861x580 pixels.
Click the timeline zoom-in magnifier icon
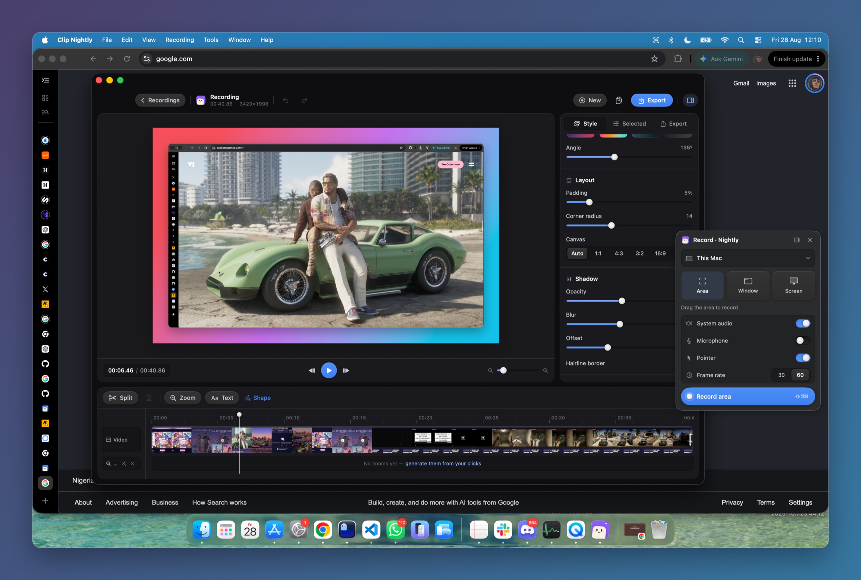pos(545,370)
